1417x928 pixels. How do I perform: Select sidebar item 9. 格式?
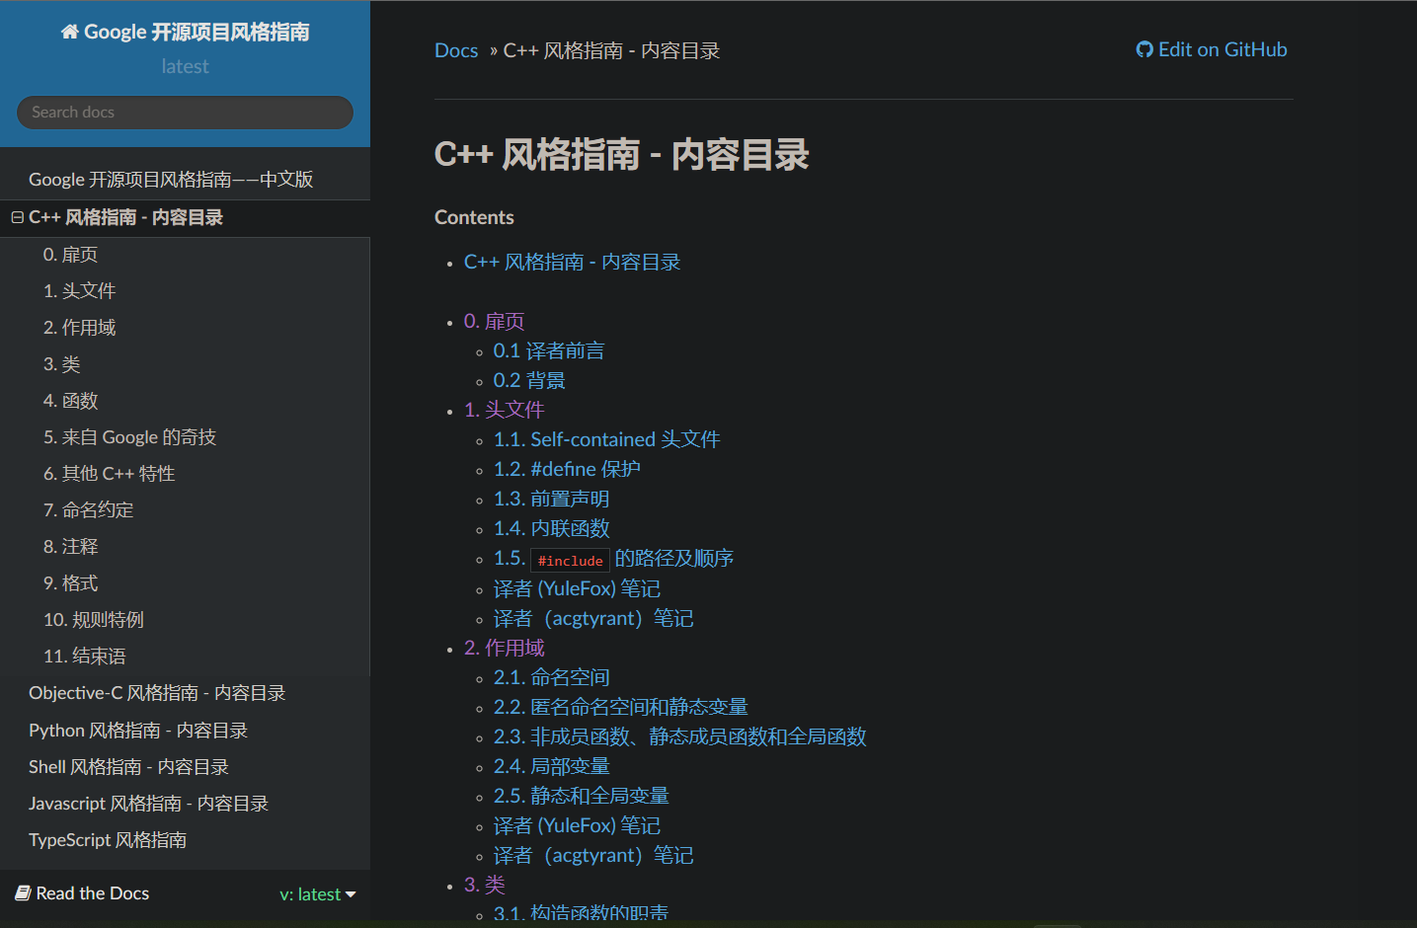tap(185, 583)
